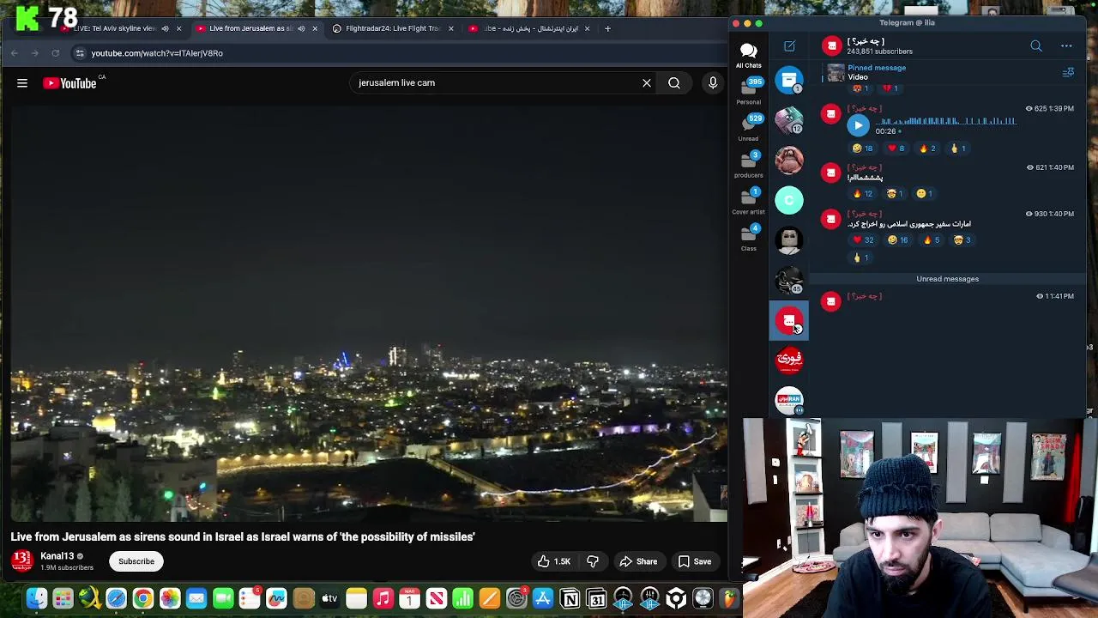Image resolution: width=1098 pixels, height=618 pixels.
Task: Open the YouTube hamburger guide menu
Action: [22, 83]
